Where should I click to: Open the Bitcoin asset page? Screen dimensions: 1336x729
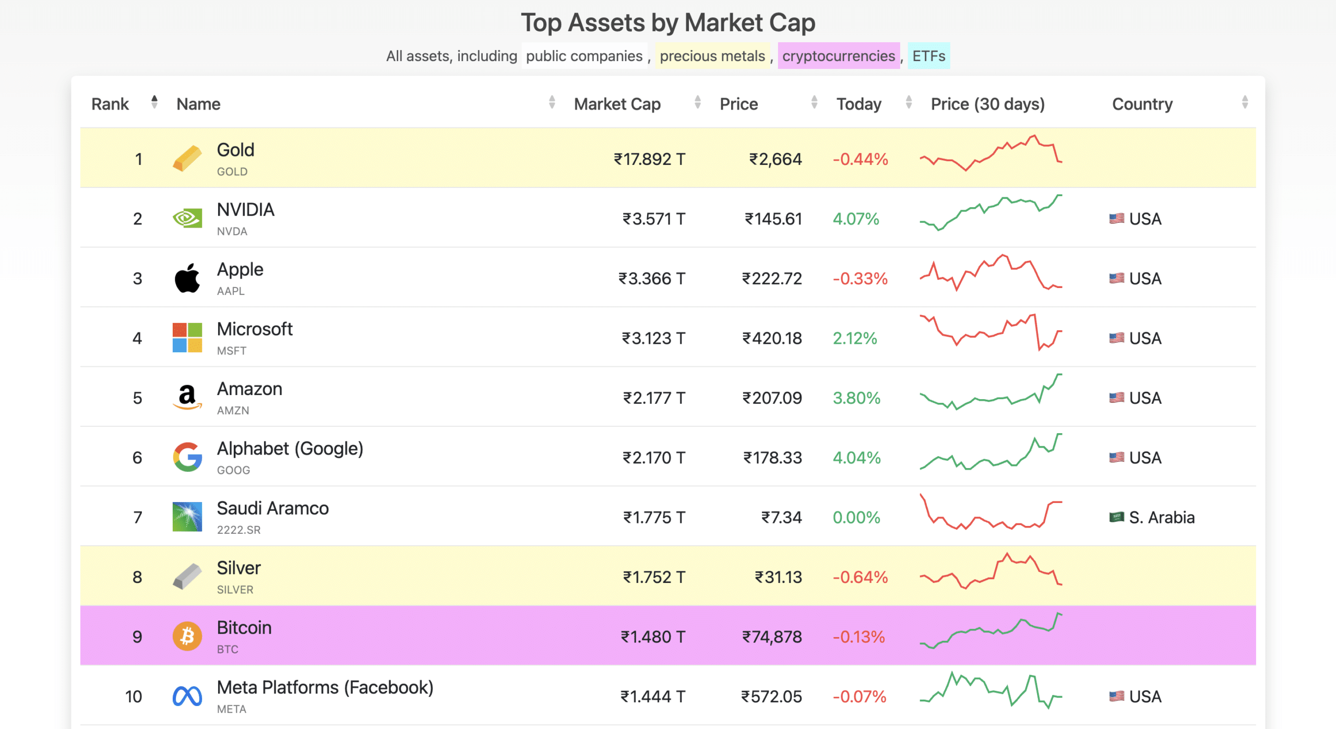(x=244, y=628)
